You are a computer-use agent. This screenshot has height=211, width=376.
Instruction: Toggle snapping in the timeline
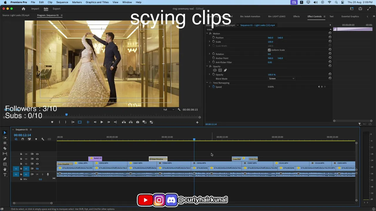[23, 139]
